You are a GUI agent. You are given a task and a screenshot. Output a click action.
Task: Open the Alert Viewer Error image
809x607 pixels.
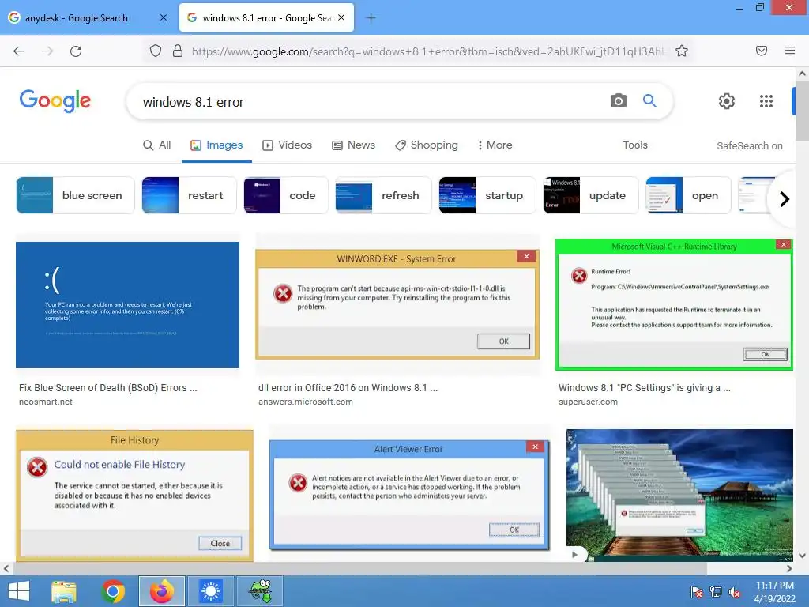(x=410, y=496)
